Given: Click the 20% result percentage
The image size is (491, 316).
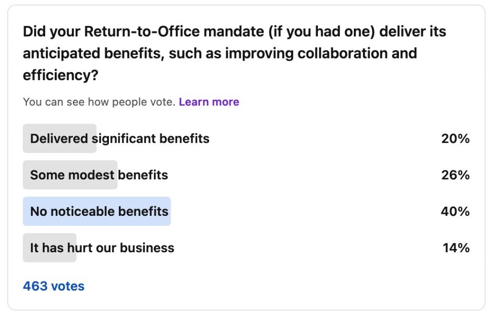Looking at the screenshot, I should click(456, 139).
